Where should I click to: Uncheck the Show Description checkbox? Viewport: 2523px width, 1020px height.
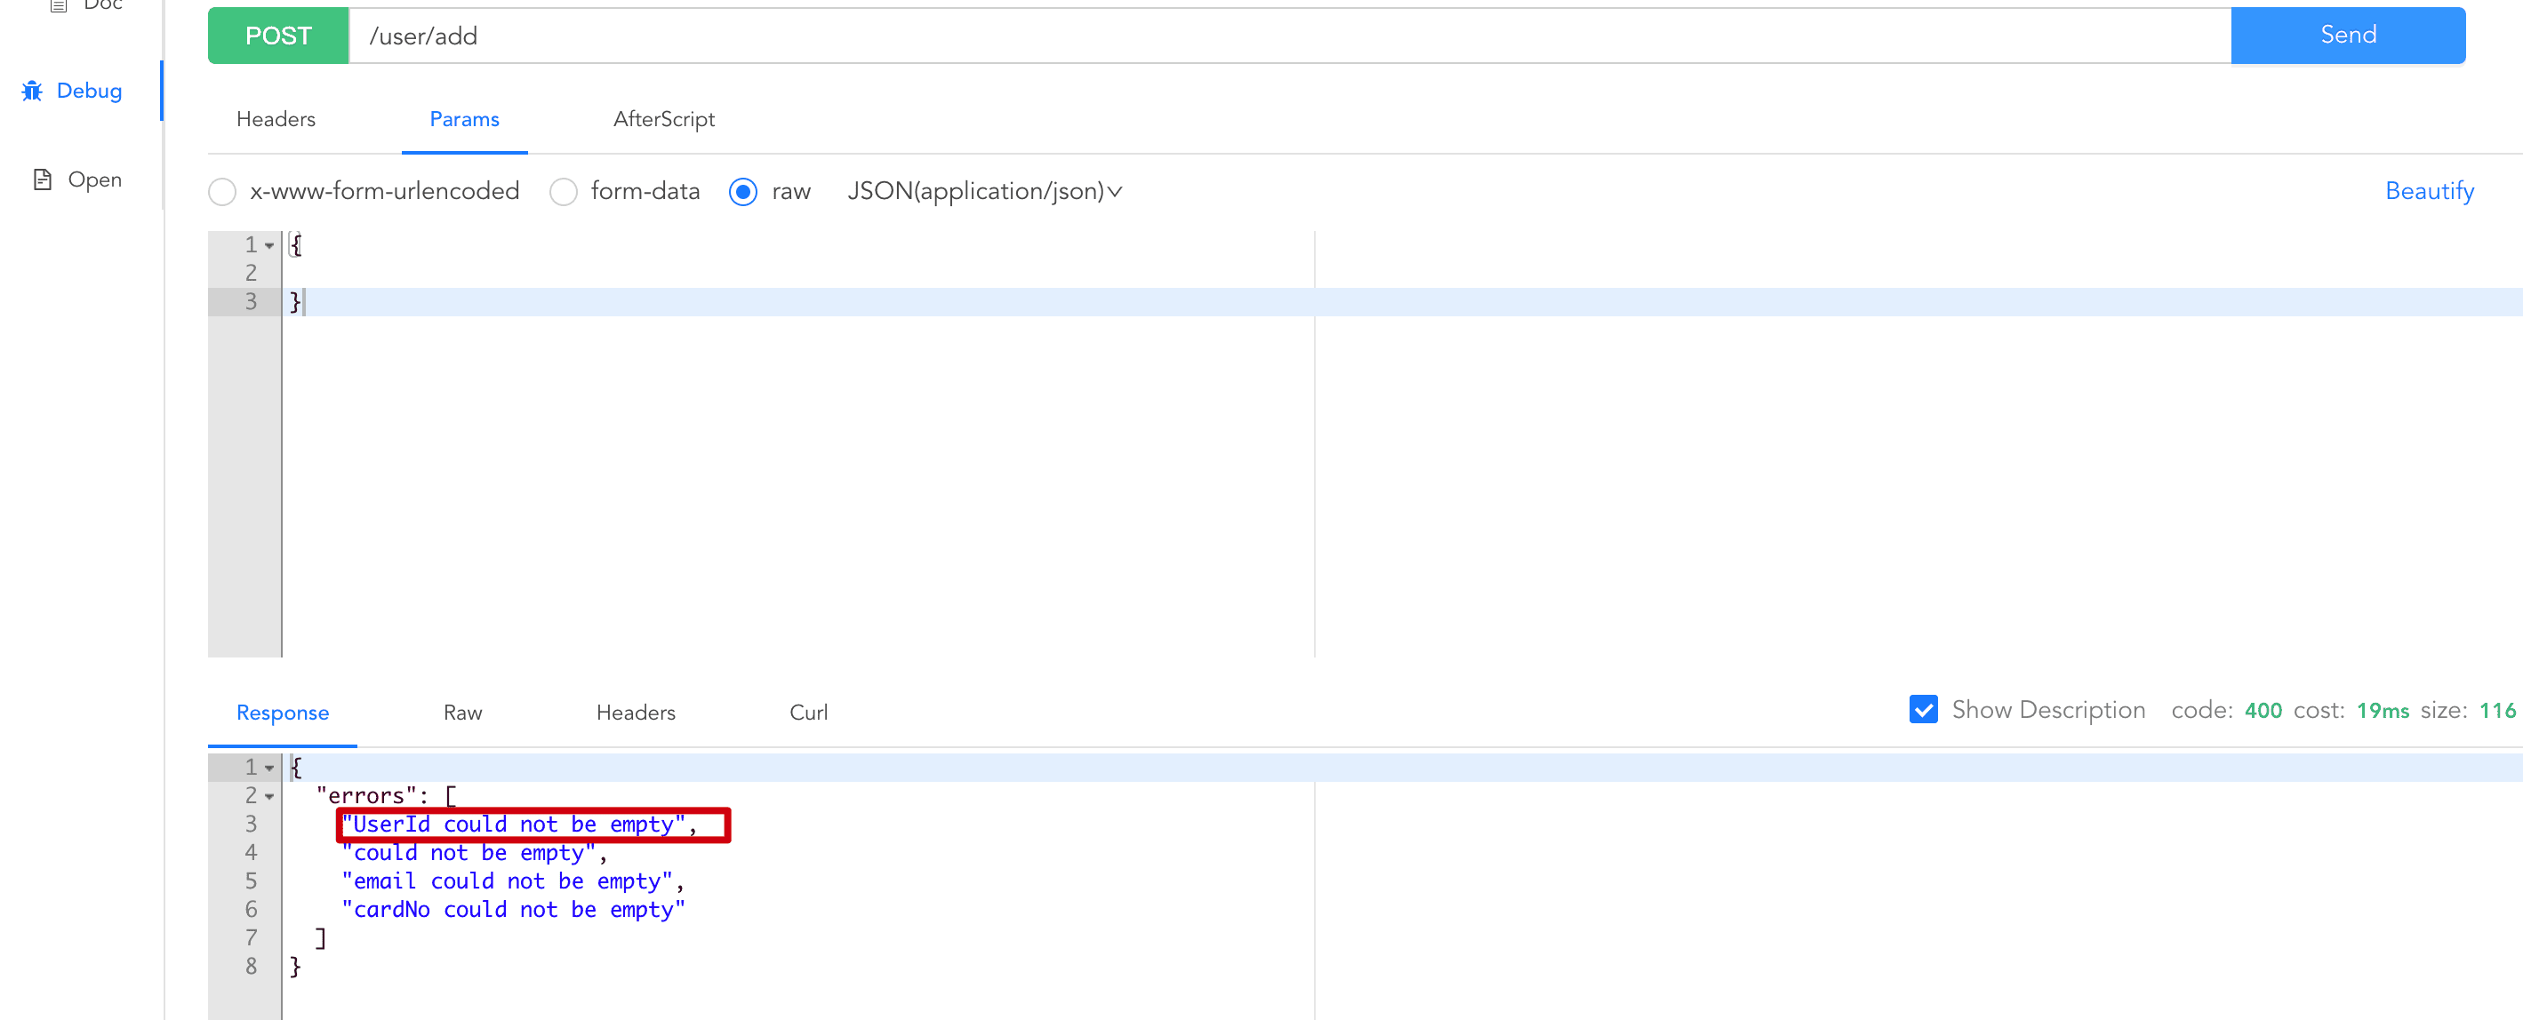[1923, 710]
